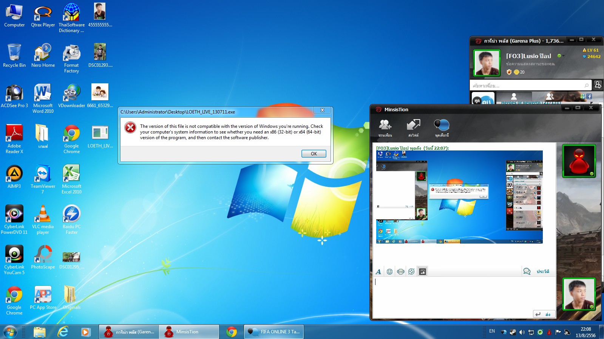The height and width of the screenshot is (339, 604).
Task: Click send file icon in MinsisTion chat
Action: pyautogui.click(x=413, y=128)
